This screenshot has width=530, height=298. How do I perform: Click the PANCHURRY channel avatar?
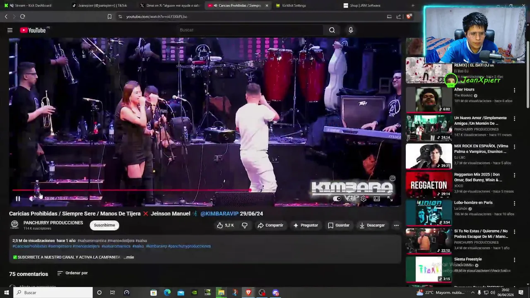[14, 225]
